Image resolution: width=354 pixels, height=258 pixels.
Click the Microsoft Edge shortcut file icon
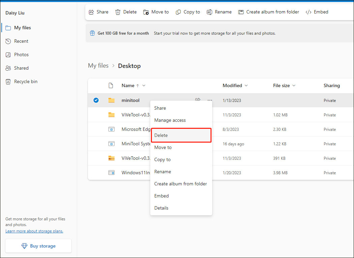pyautogui.click(x=111, y=129)
